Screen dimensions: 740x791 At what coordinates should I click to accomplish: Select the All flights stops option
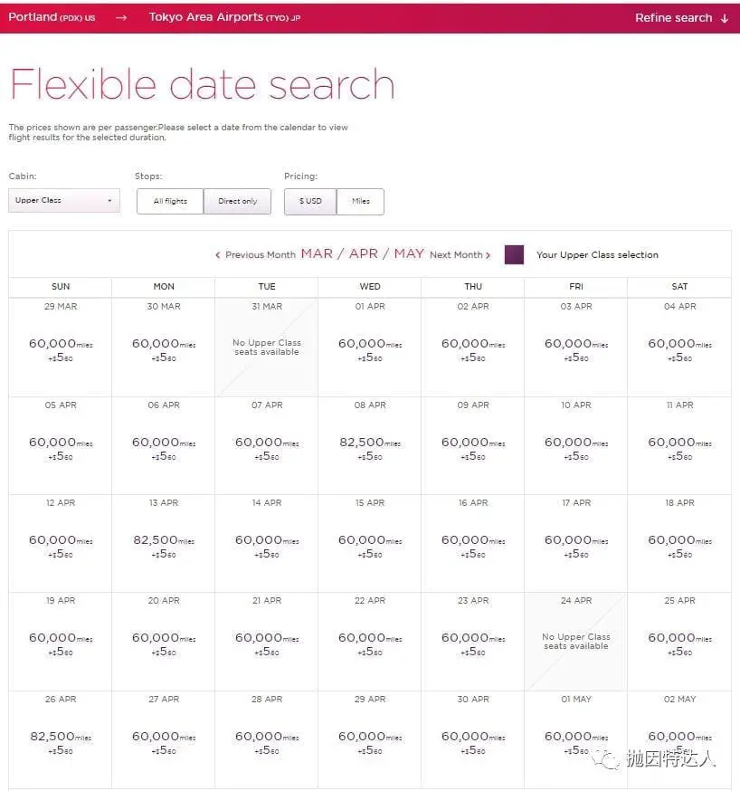tap(170, 201)
